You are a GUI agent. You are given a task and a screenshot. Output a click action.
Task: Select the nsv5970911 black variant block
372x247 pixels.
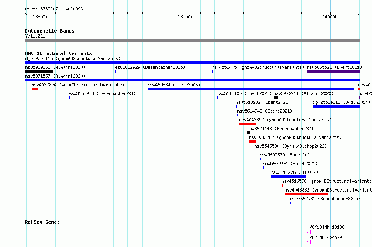coord(276,98)
